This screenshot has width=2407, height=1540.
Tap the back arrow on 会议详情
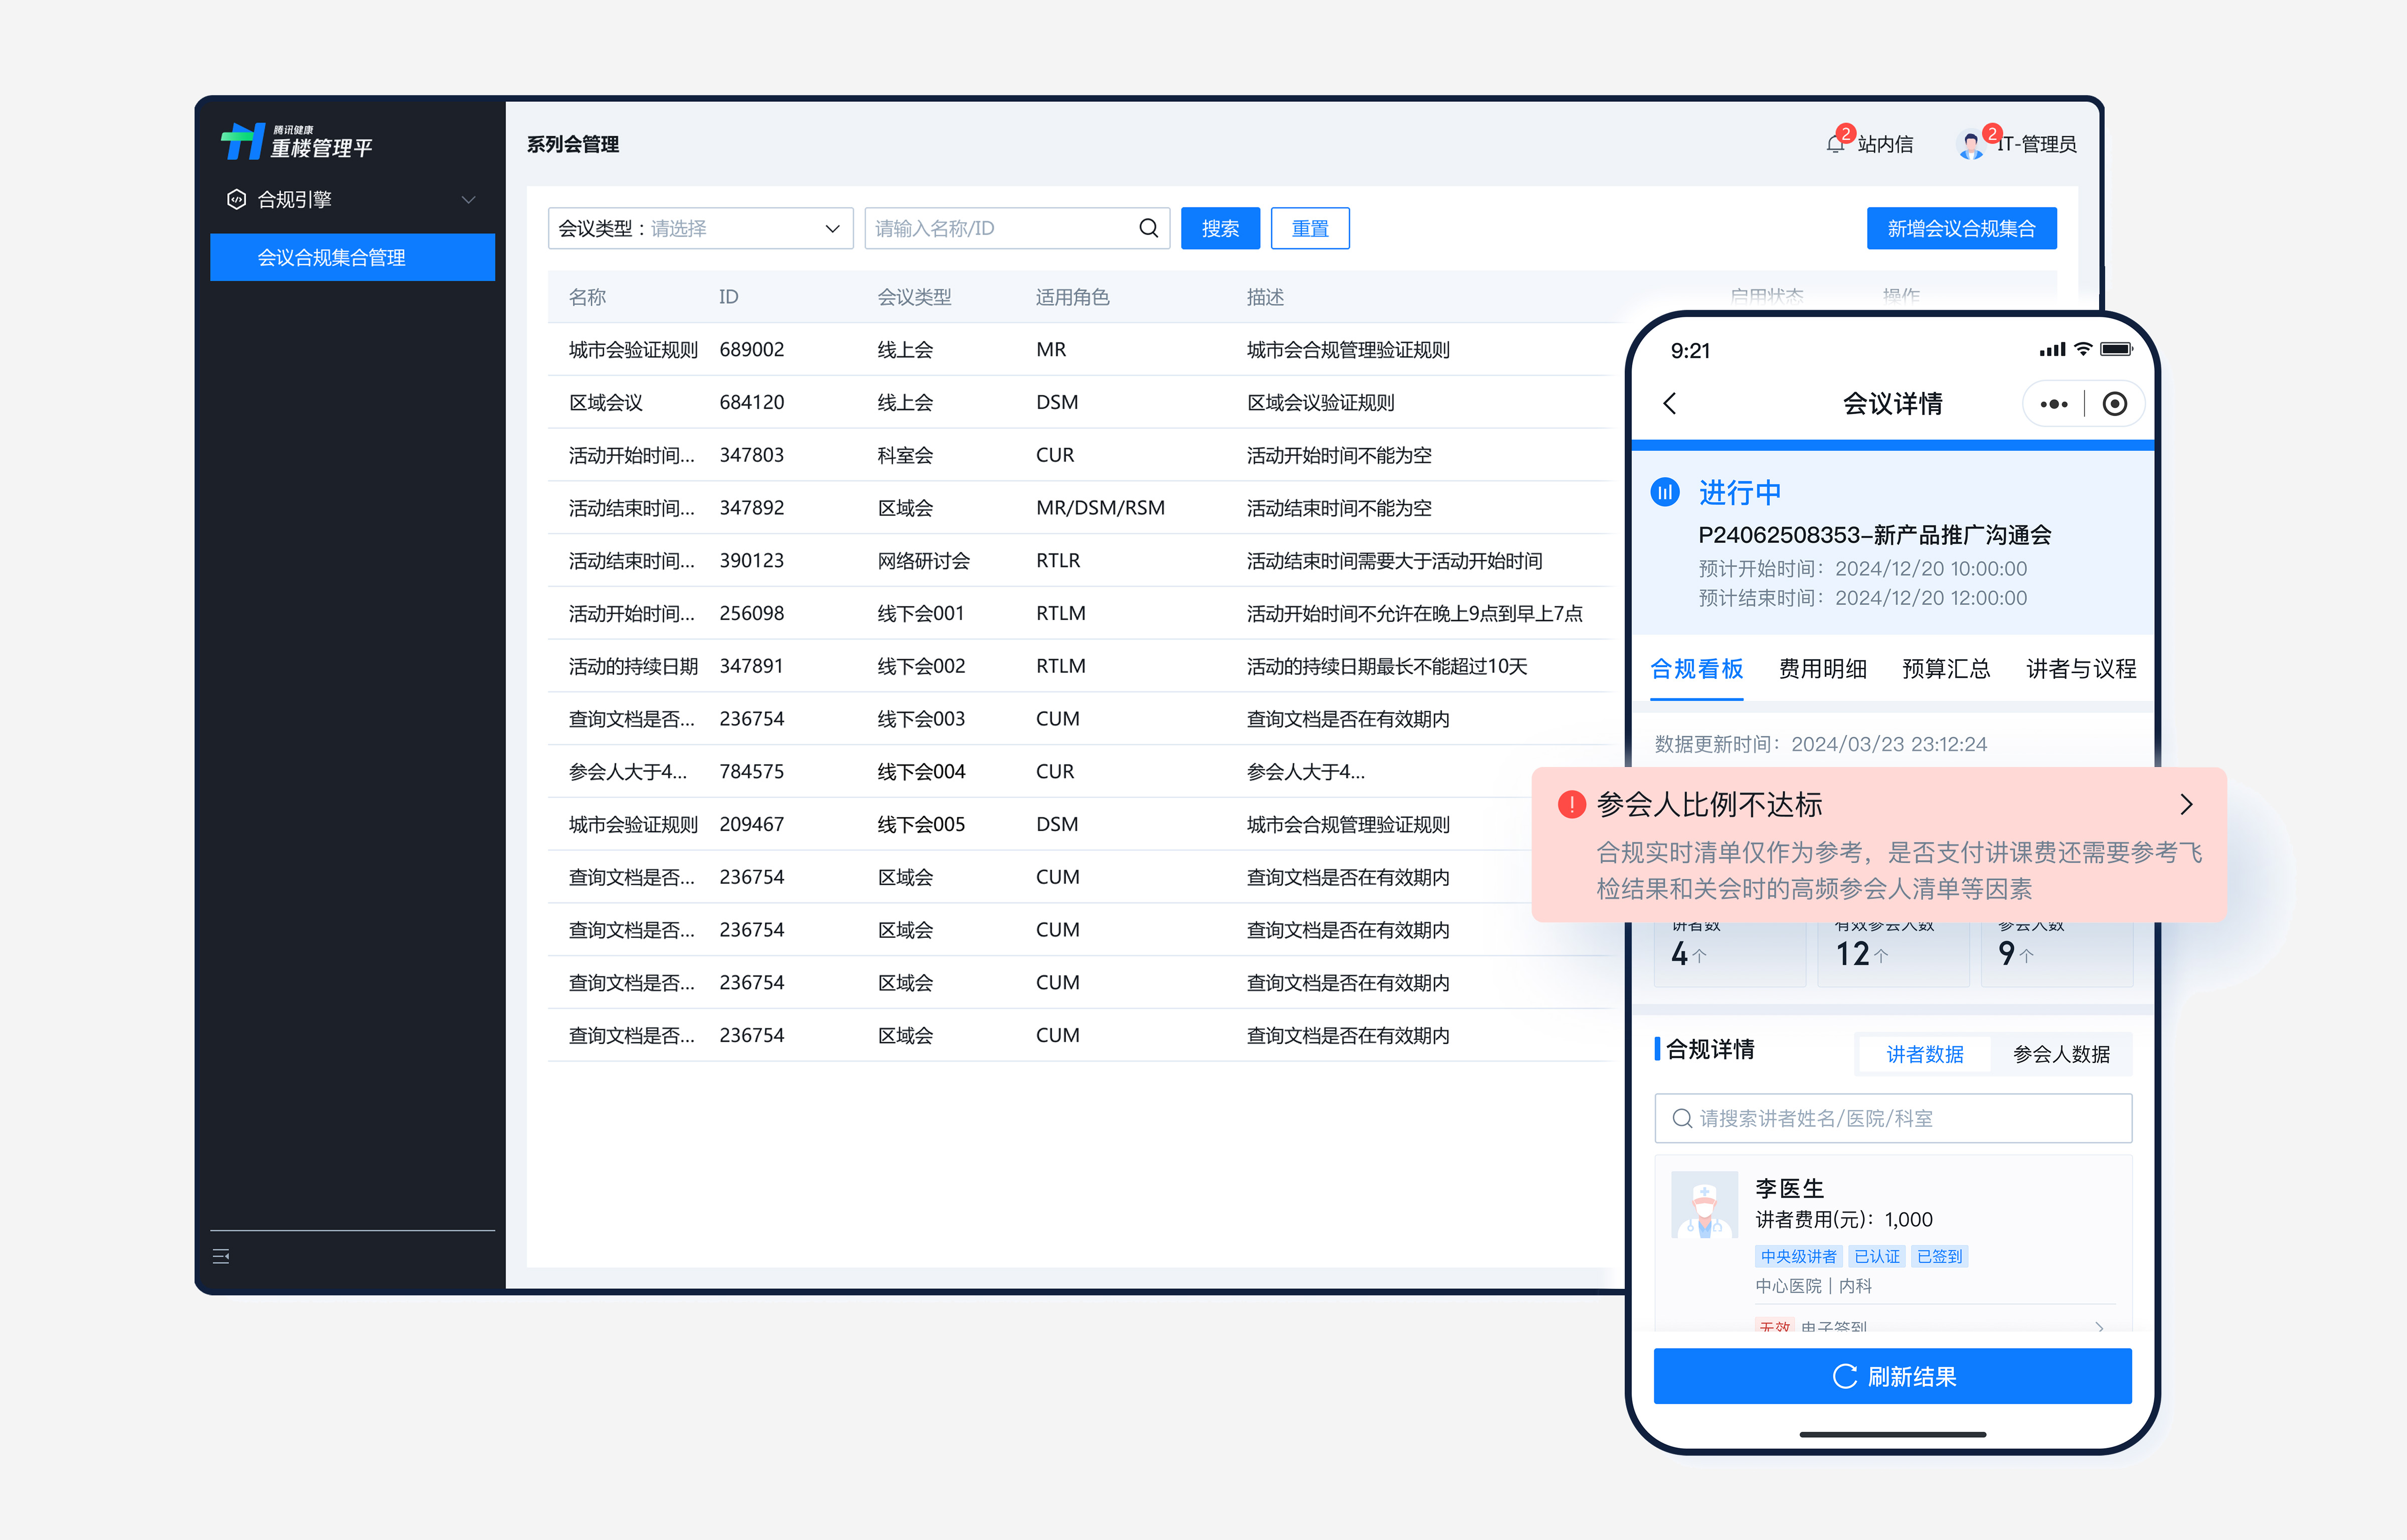click(1669, 404)
